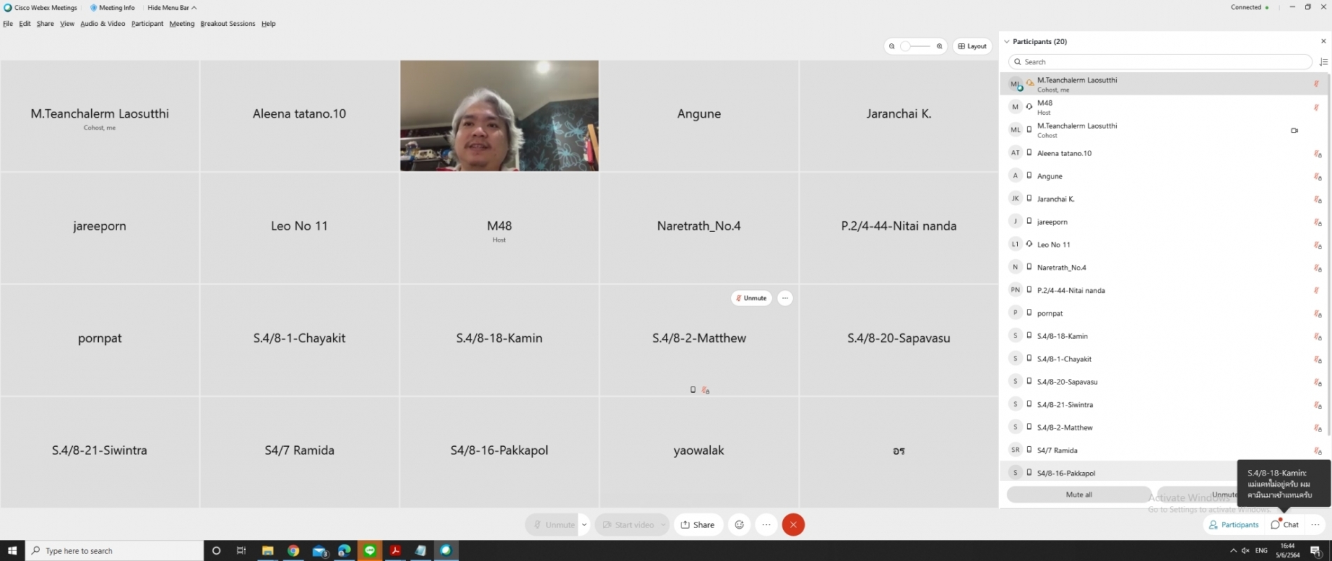This screenshot has height=561, width=1332.
Task: Click the participant Search field
Action: 1160,62
